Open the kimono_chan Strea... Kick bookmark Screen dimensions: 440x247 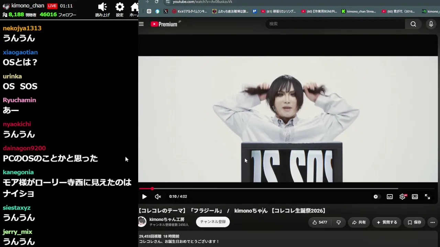pos(359,11)
